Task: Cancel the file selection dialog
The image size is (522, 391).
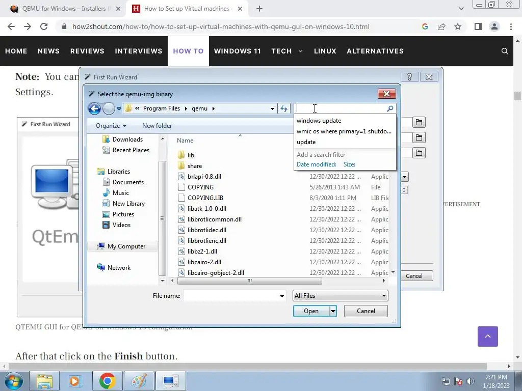Action: (x=366, y=311)
